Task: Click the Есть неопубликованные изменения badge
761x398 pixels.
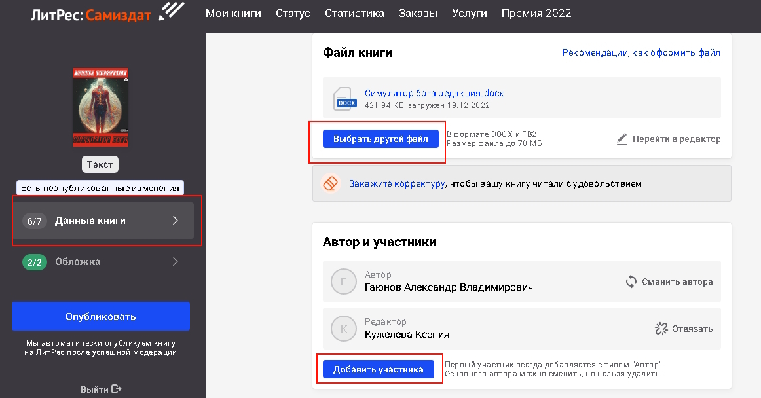Action: (100, 188)
